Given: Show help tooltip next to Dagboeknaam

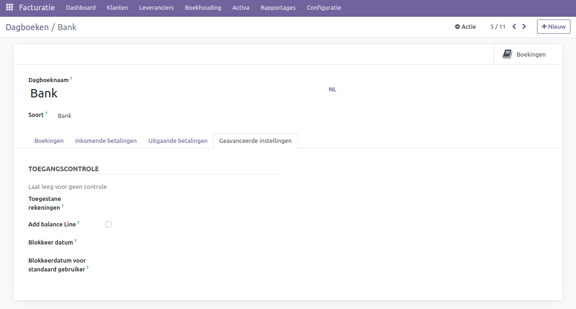Looking at the screenshot, I should coord(71,79).
